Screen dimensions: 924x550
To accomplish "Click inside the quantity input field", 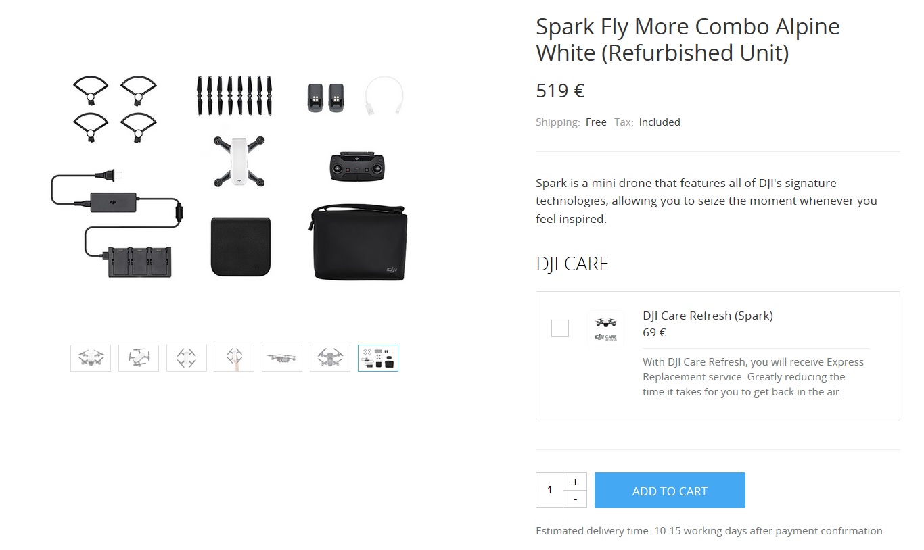I will pos(549,490).
